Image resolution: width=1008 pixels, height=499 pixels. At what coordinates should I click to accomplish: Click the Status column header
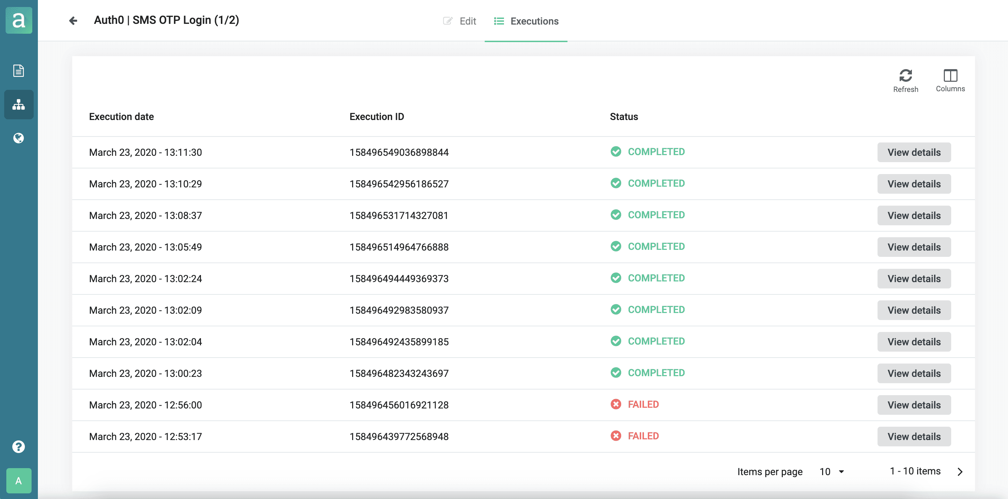coord(624,117)
